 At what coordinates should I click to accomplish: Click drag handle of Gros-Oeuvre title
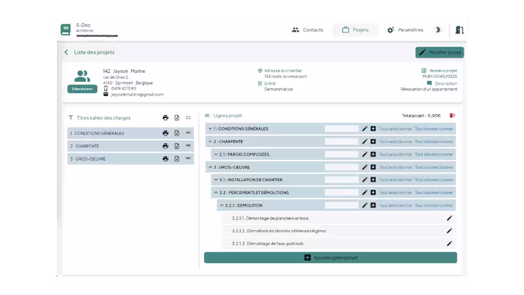click(x=188, y=158)
